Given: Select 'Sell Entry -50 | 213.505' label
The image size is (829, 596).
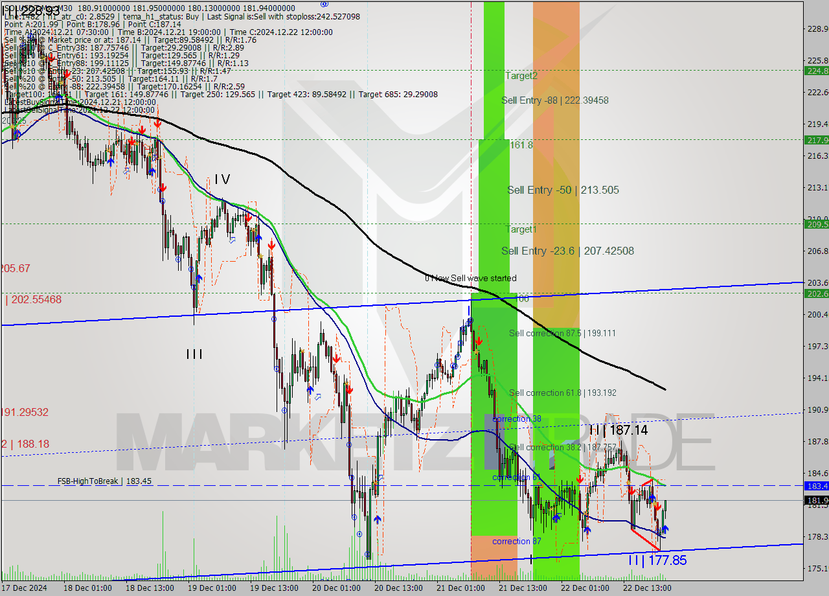Looking at the screenshot, I should click(x=563, y=190).
